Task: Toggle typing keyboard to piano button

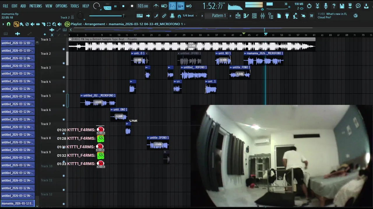Action: coord(139,16)
